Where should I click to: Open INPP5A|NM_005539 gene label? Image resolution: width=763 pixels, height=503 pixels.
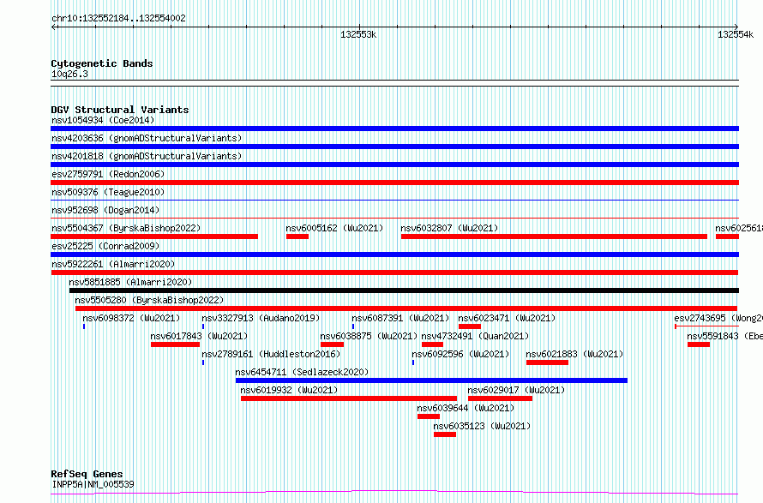pyautogui.click(x=93, y=484)
